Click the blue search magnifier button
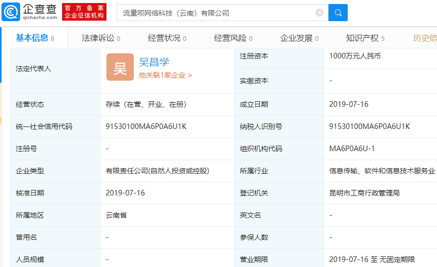 tap(338, 13)
